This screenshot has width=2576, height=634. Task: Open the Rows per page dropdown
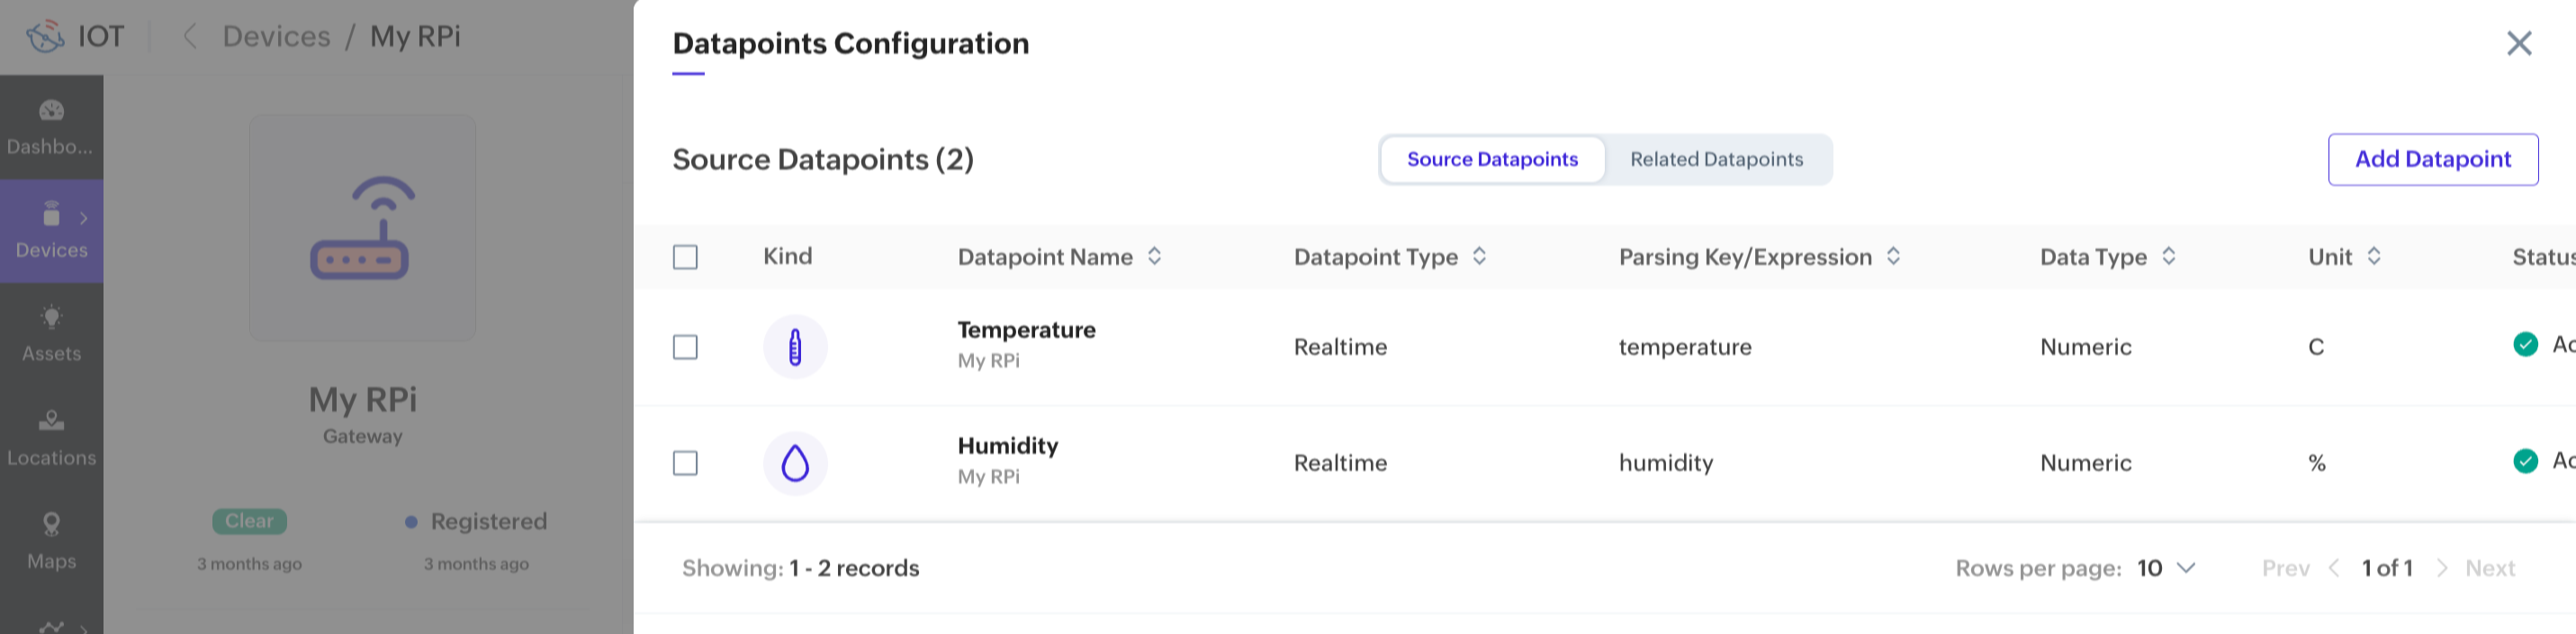(2166, 568)
